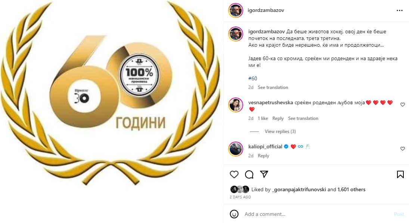Open vesnapetrushevska profile picture
The image size is (409, 223).
(x=236, y=105)
